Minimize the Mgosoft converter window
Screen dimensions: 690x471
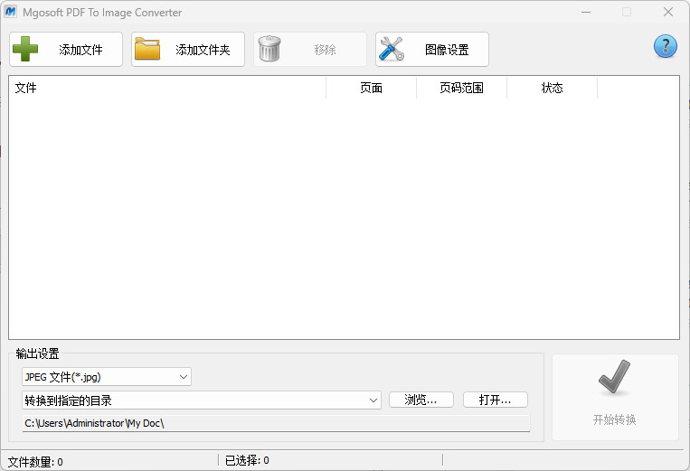(586, 12)
